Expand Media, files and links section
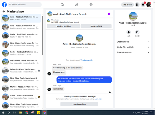This screenshot has width=155, height=115. 133,47
